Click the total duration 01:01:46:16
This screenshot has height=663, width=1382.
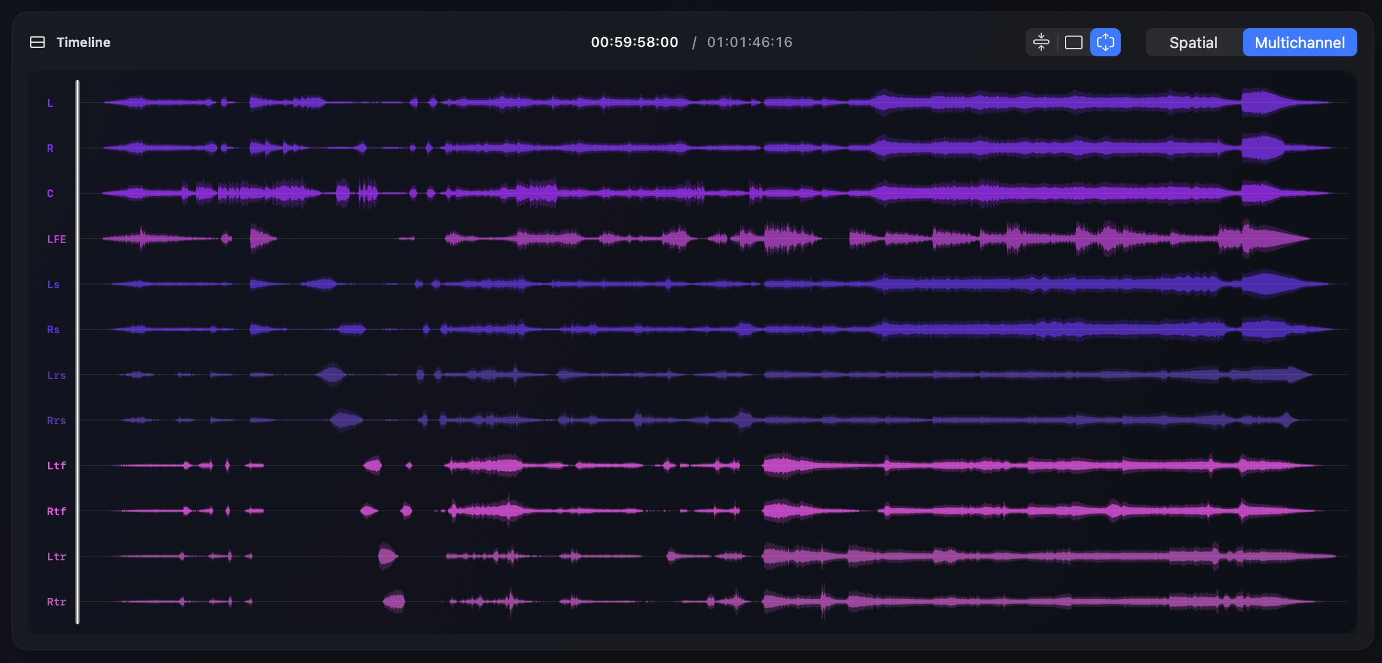[x=750, y=42]
